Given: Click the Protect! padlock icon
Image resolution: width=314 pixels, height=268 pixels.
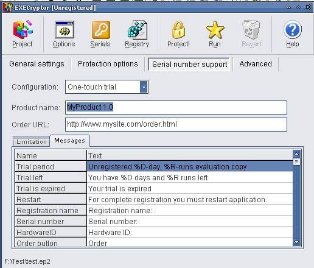Looking at the screenshot, I should coord(178,30).
